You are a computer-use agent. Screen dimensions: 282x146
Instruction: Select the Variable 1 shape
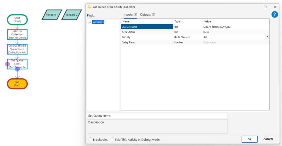tap(52, 15)
